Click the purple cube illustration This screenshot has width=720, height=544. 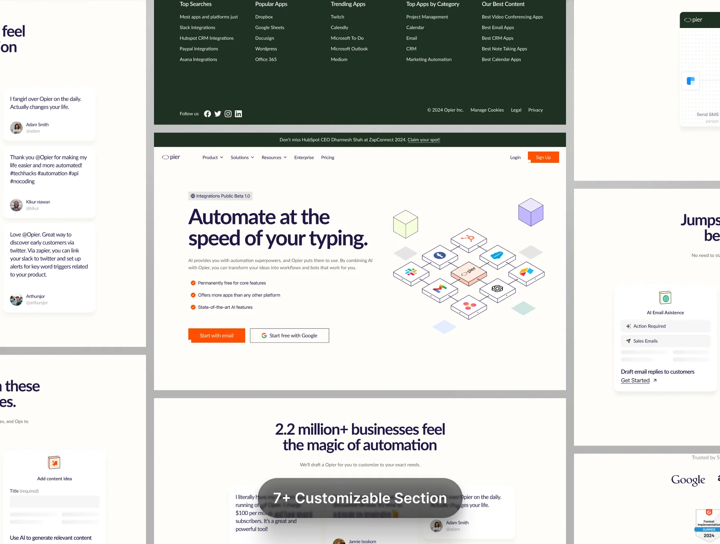pos(531,212)
